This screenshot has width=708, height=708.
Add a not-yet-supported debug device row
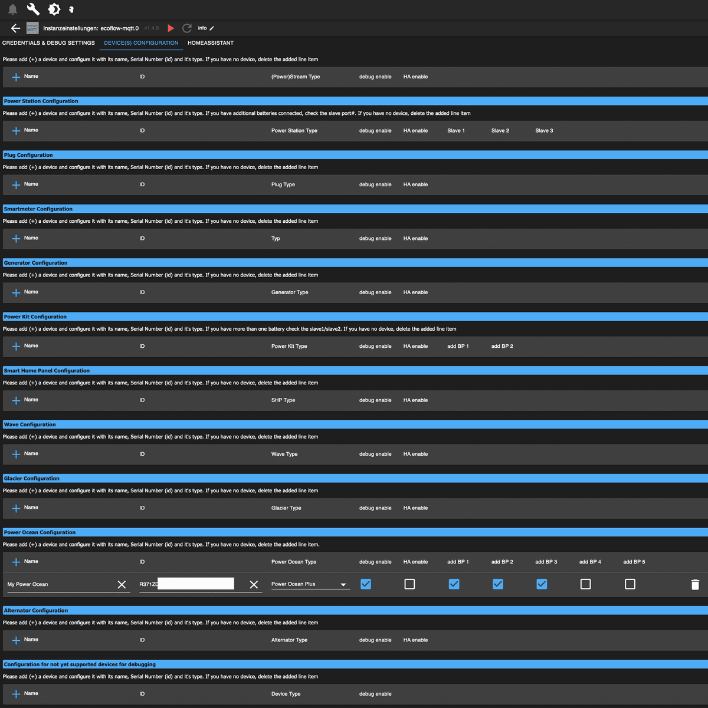(x=16, y=694)
